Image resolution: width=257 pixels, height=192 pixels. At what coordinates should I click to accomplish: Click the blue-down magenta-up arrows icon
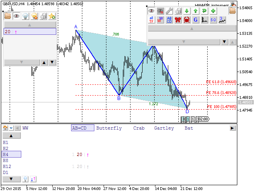tap(33, 179)
